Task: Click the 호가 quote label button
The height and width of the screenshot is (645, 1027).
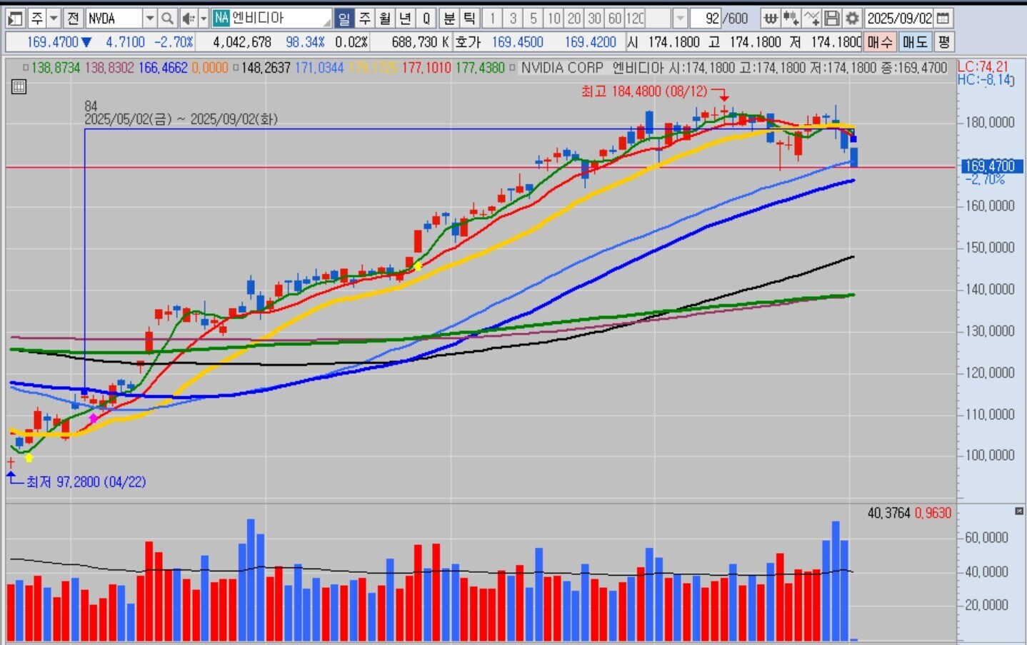Action: pyautogui.click(x=468, y=42)
